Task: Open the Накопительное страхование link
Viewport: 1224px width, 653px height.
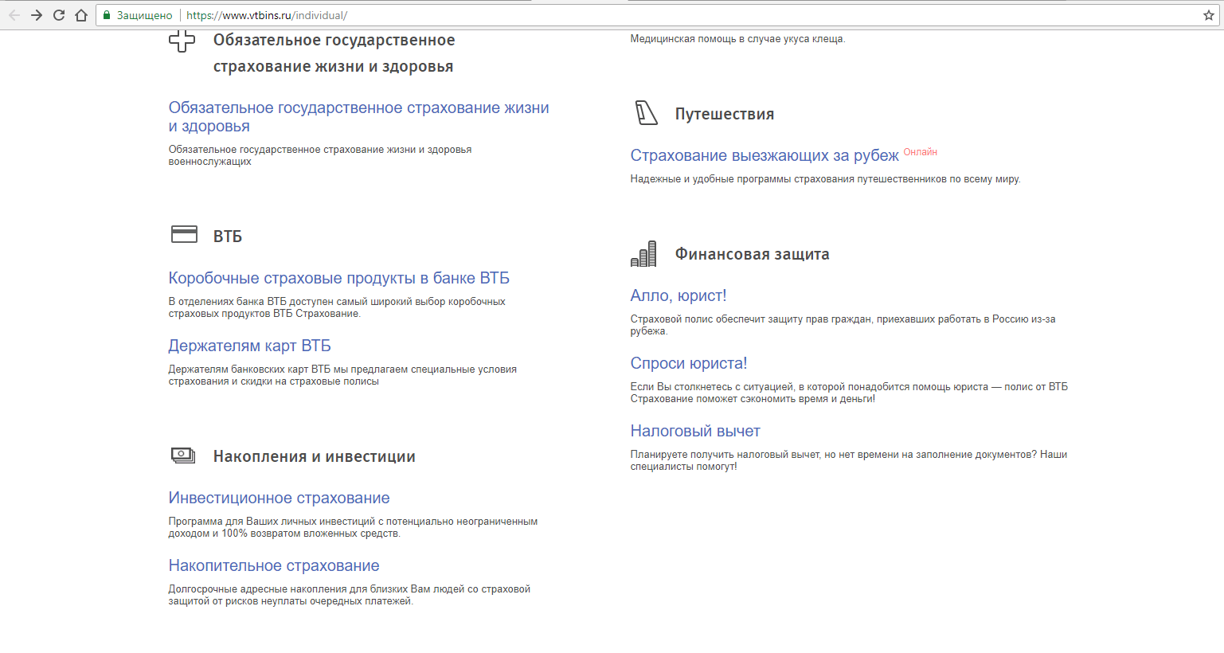Action: click(x=273, y=565)
